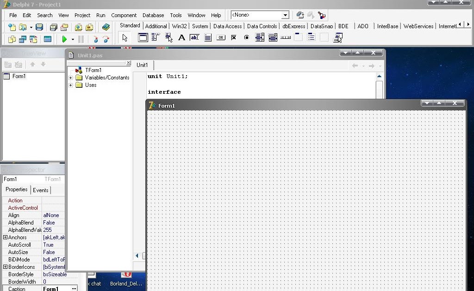Expand the Uses tree node
The width and height of the screenshot is (474, 291).
(70, 85)
